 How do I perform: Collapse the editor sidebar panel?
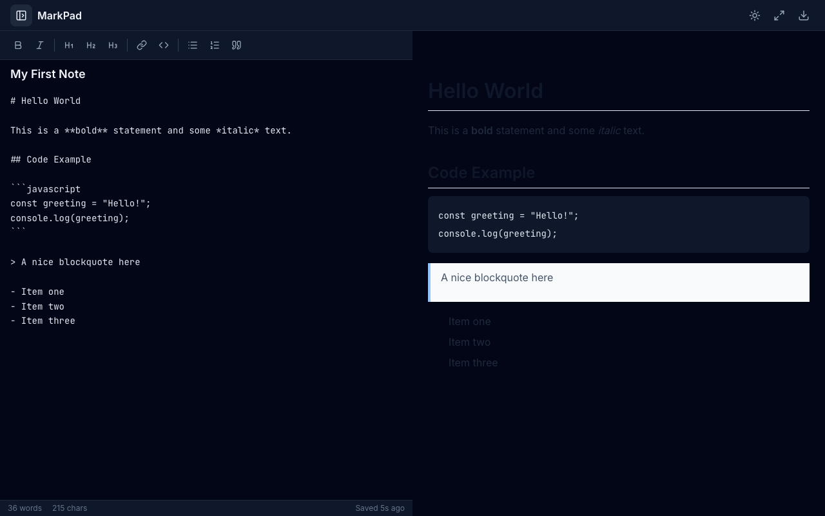pos(21,15)
